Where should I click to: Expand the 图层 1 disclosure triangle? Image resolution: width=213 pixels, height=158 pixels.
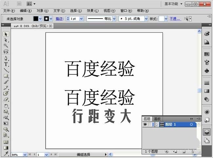click(x=157, y=124)
